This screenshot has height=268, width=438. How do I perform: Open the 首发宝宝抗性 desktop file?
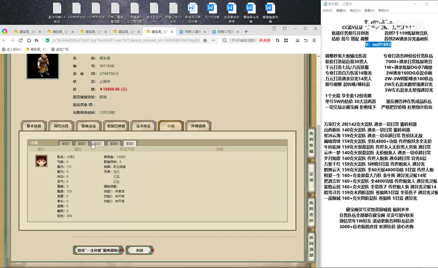[154, 13]
